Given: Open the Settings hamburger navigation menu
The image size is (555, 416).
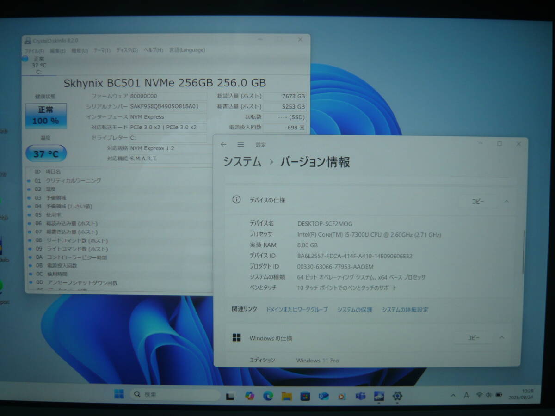Looking at the screenshot, I should click(241, 144).
